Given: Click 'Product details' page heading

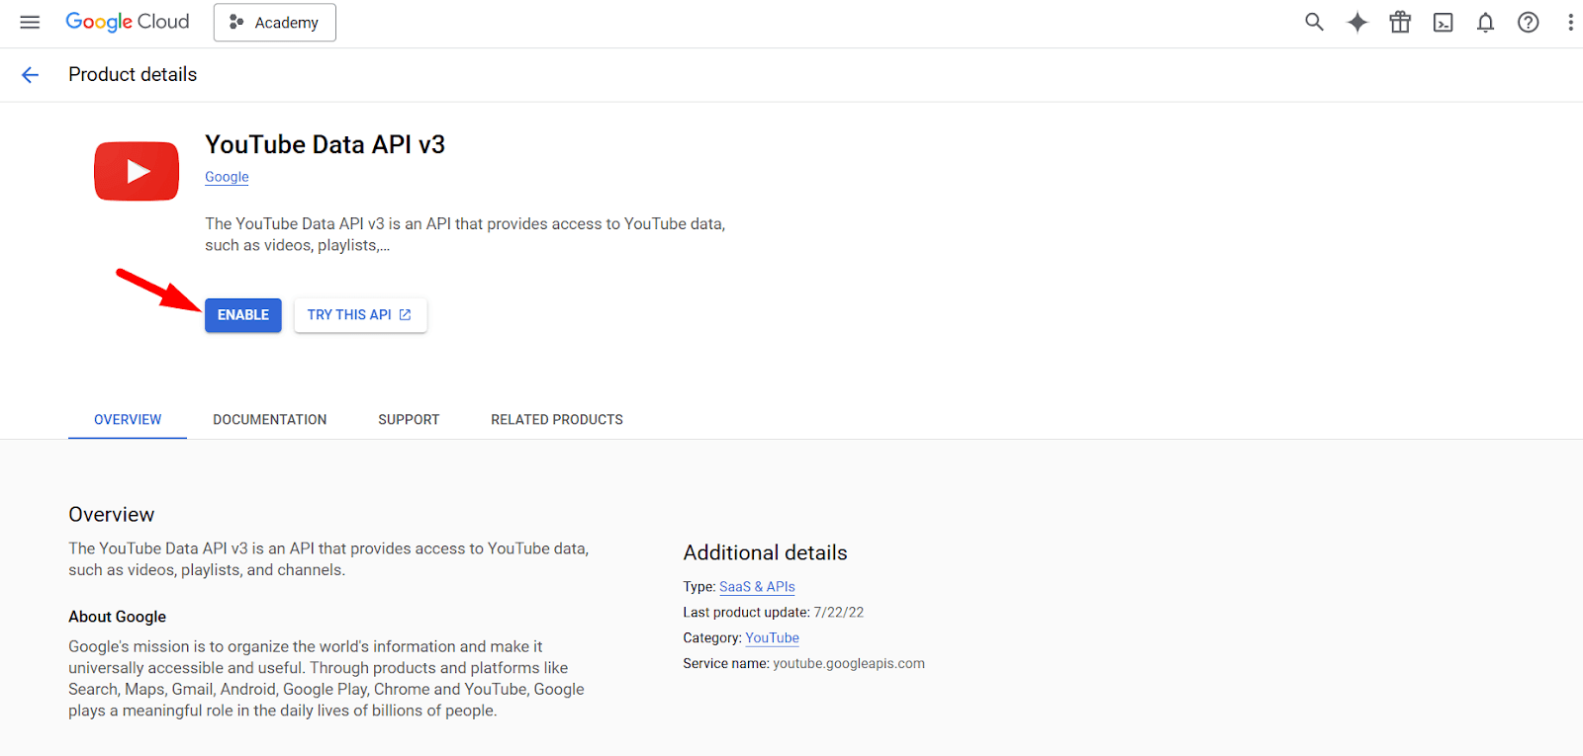Looking at the screenshot, I should (x=133, y=74).
